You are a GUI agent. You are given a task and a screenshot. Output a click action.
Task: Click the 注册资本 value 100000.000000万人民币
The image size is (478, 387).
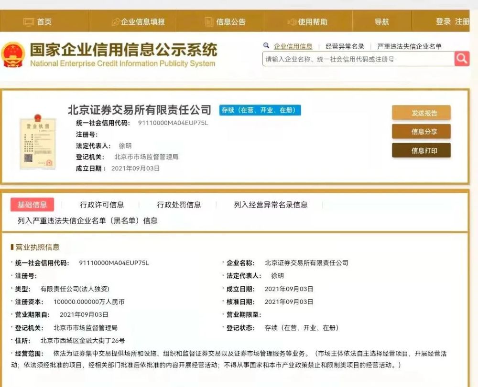pos(89,302)
